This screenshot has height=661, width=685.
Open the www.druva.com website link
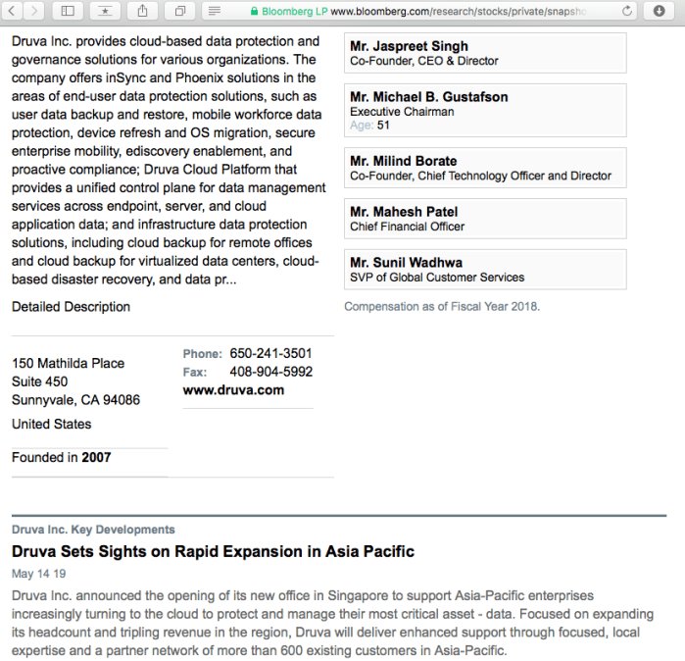pyautogui.click(x=233, y=389)
